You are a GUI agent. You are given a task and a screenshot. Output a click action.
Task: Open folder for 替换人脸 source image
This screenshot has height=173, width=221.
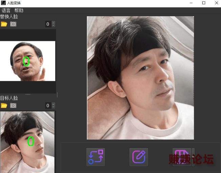[4, 24]
